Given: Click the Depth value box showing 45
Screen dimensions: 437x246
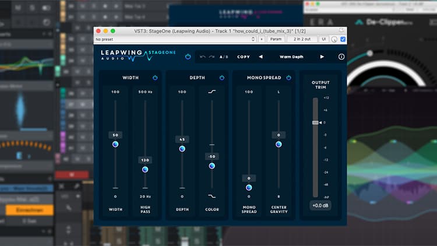Looking at the screenshot, I should pos(182,139).
